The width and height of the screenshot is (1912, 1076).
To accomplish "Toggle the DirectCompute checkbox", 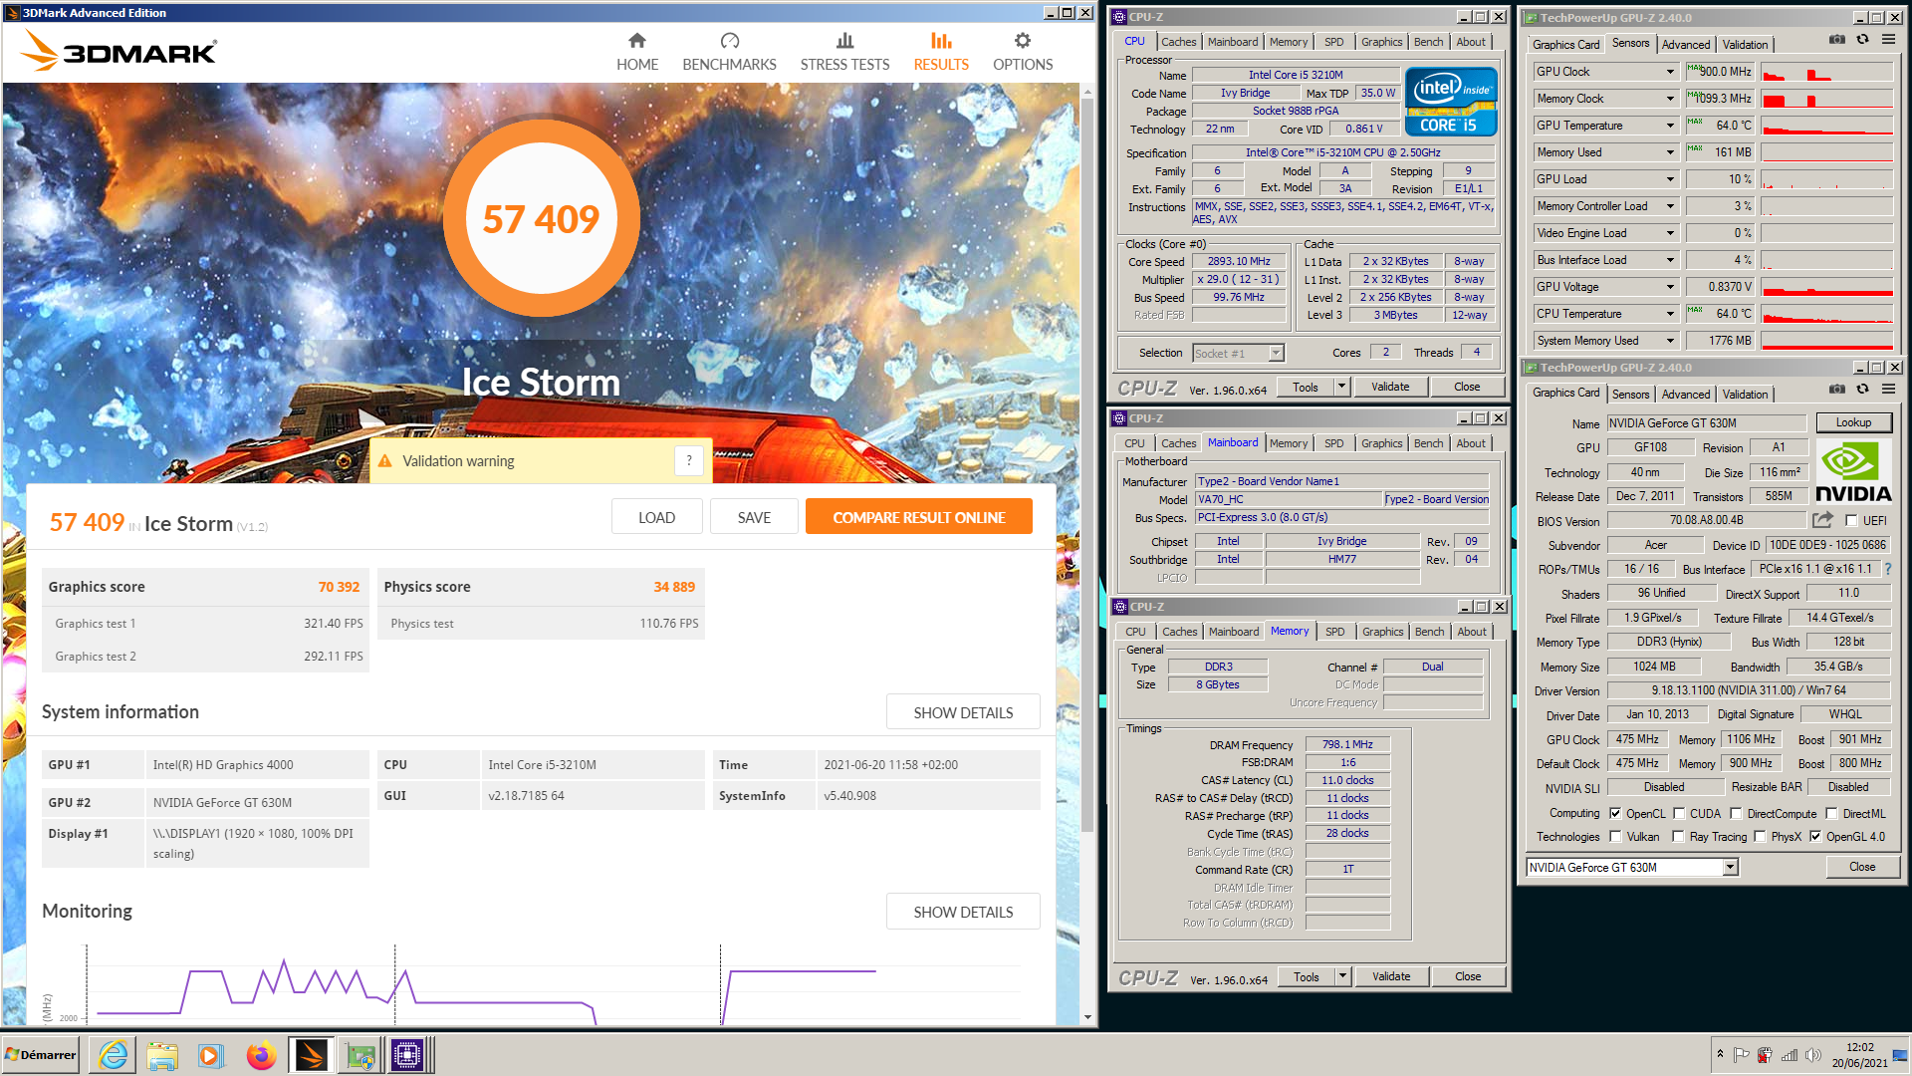I will click(x=1736, y=814).
